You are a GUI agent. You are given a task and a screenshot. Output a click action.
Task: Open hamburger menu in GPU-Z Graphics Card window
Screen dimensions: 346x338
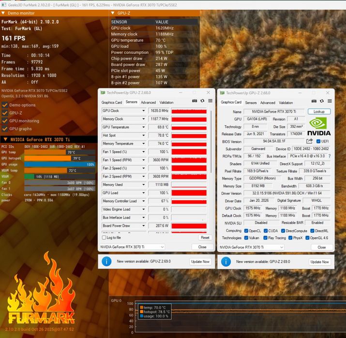[x=330, y=101]
